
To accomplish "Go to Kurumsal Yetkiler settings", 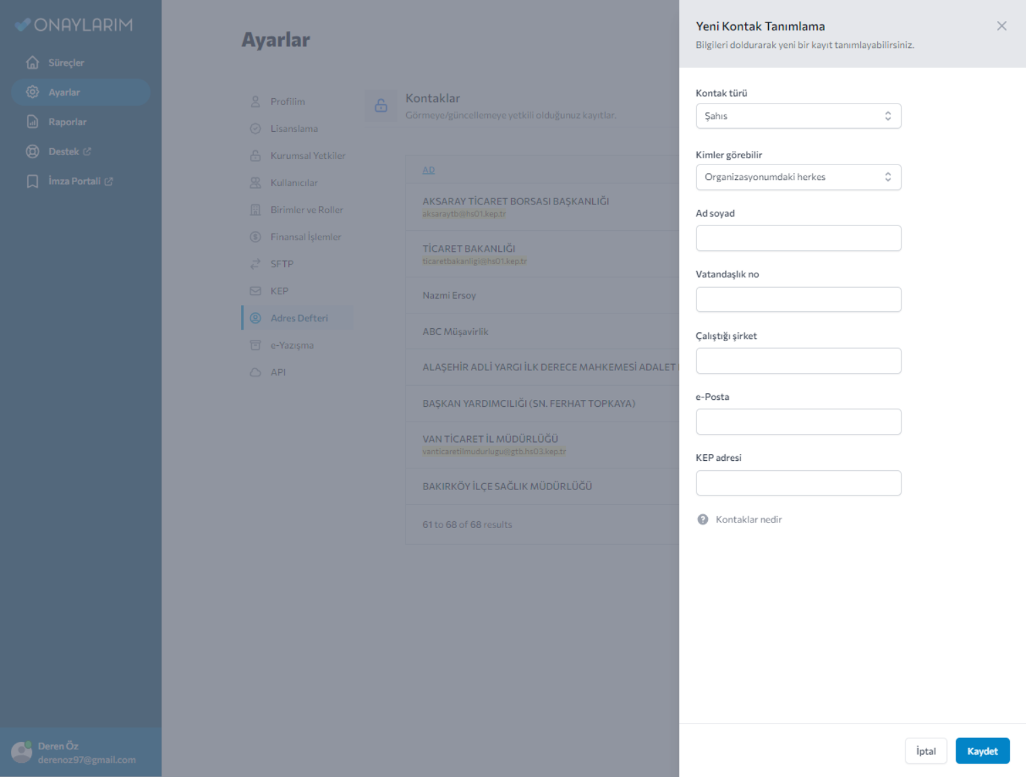I will [307, 156].
